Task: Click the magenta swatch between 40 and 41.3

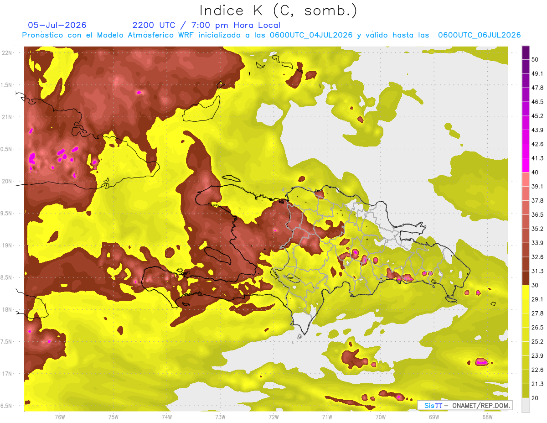Action: 526,165
